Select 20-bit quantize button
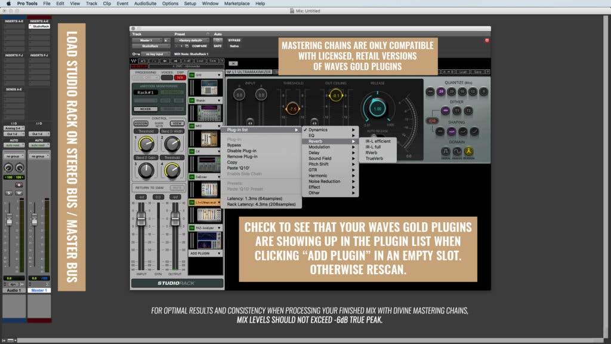The width and height of the screenshot is (611, 344). [451, 91]
